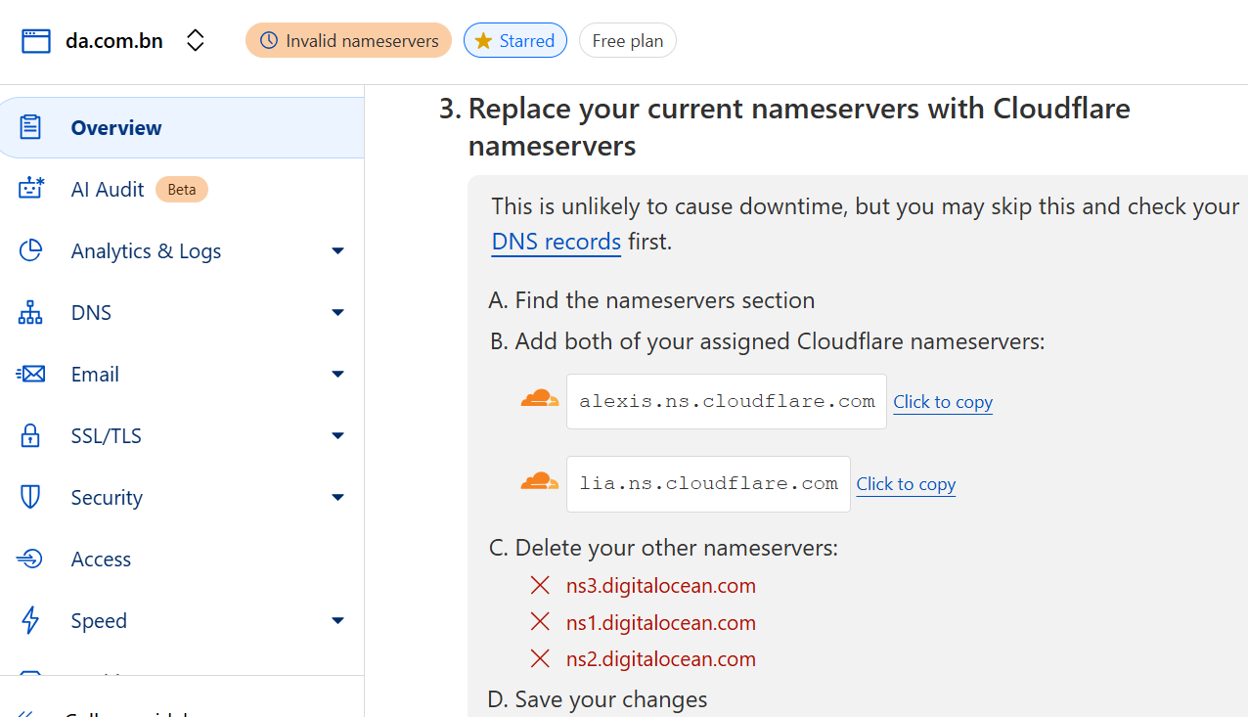Expand the Security dropdown arrow
This screenshot has height=717, width=1248.
(x=338, y=498)
